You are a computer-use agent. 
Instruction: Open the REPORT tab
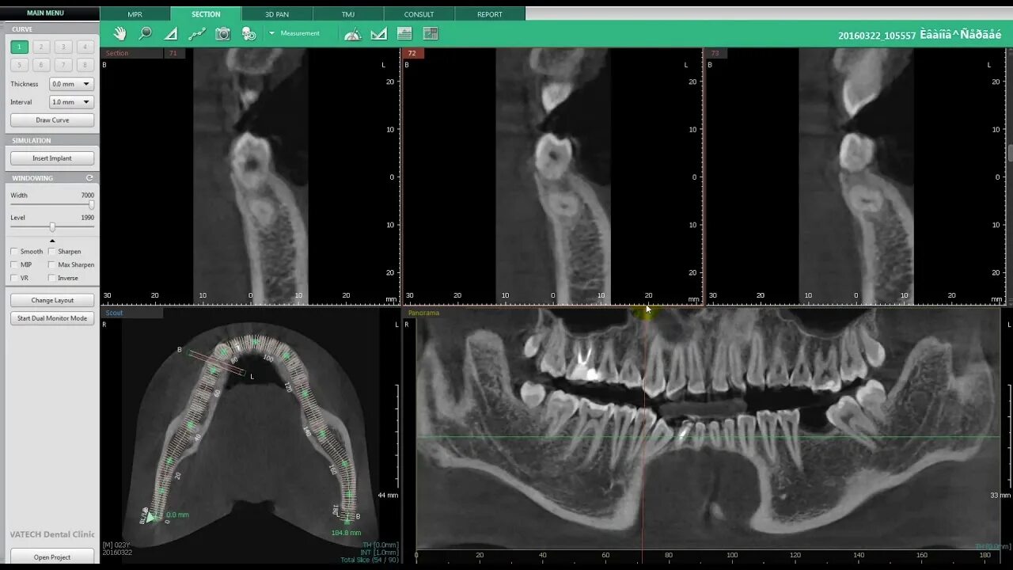[x=490, y=14]
